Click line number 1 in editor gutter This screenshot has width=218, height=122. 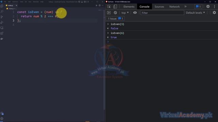[13, 12]
